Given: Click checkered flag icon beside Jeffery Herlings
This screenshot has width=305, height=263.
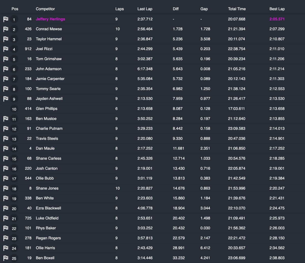Looking at the screenshot, I should (6, 19).
